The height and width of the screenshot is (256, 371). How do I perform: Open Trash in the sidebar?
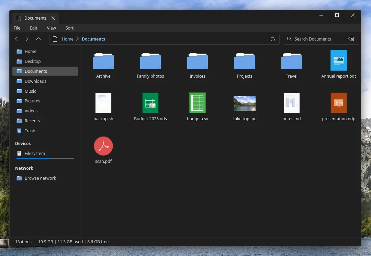pos(45,131)
